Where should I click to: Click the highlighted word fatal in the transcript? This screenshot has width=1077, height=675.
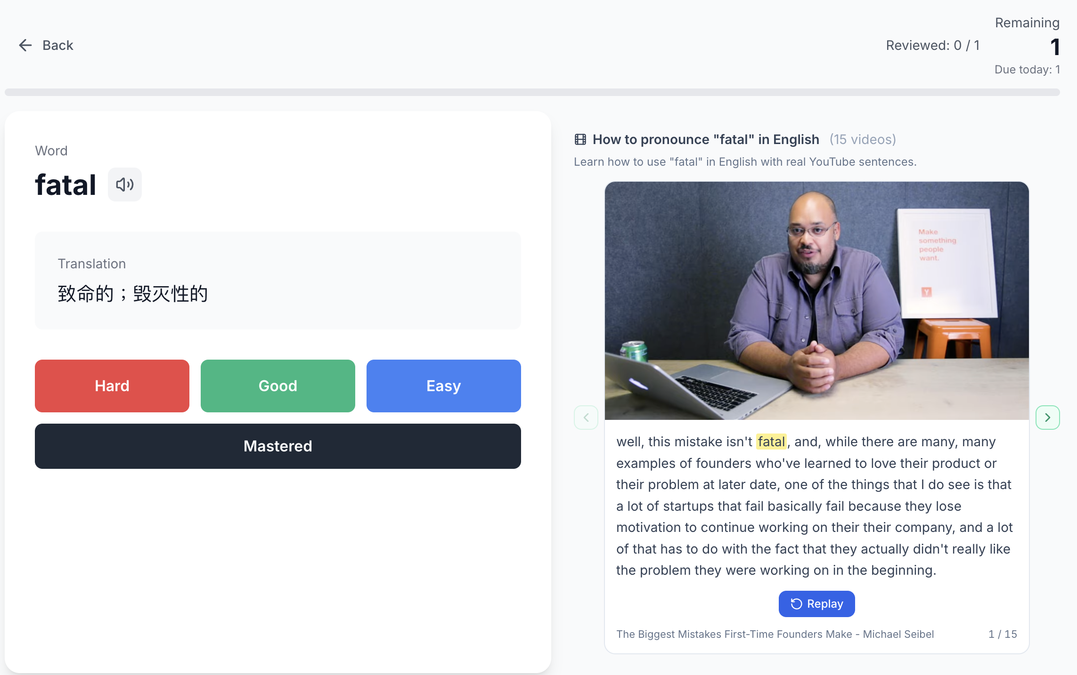(771, 442)
